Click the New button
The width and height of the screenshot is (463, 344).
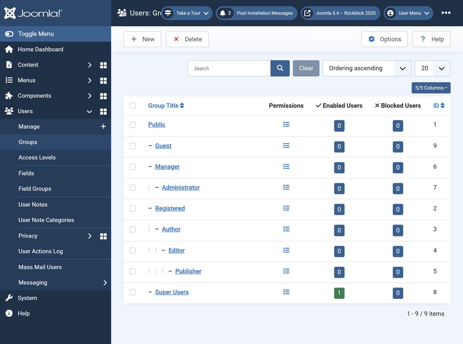142,39
